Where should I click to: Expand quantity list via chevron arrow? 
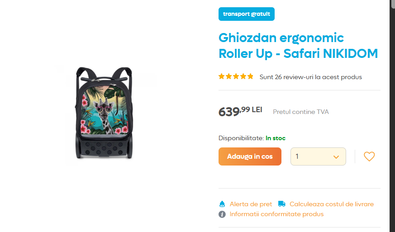336,157
